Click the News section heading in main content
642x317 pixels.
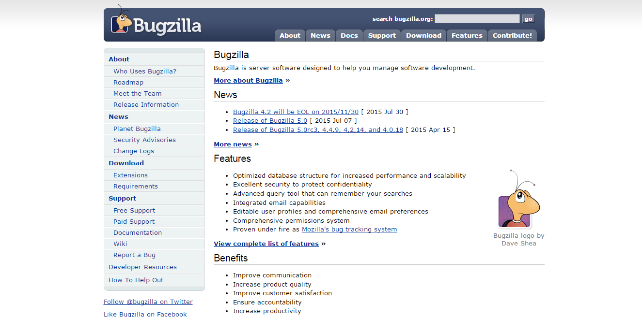[225, 95]
